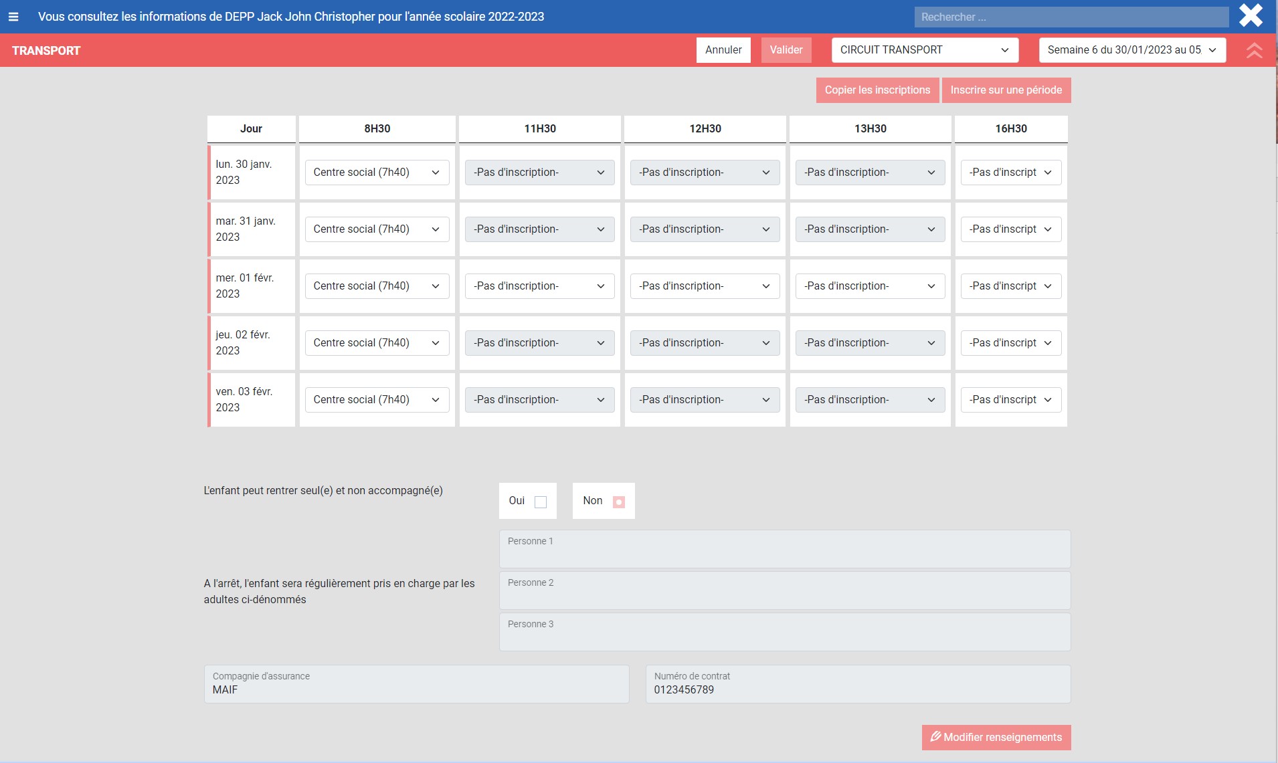Expand Tuesday 31 janv. 12H30 dropdown
Image resolution: width=1278 pixels, height=763 pixels.
705,229
